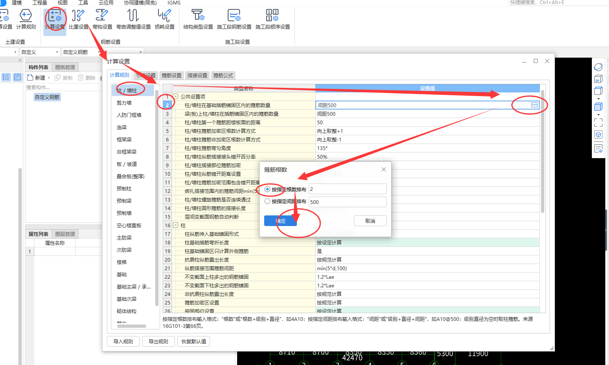Expand the 新建 dropdown arrow
The width and height of the screenshot is (609, 365).
(49, 78)
